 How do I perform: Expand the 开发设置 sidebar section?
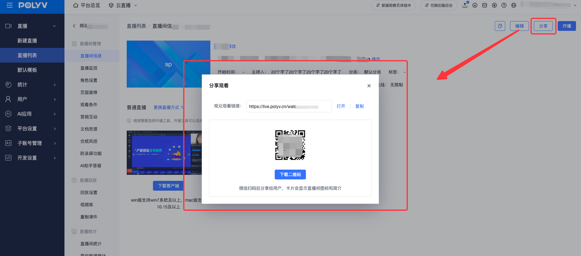click(x=55, y=158)
